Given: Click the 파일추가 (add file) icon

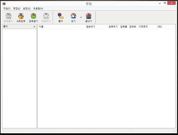Looking at the screenshot, I should tap(46, 17).
